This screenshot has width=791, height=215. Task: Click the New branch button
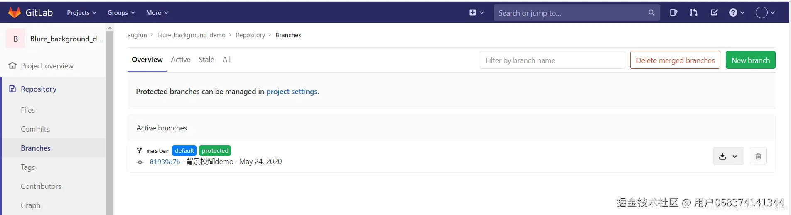point(750,60)
